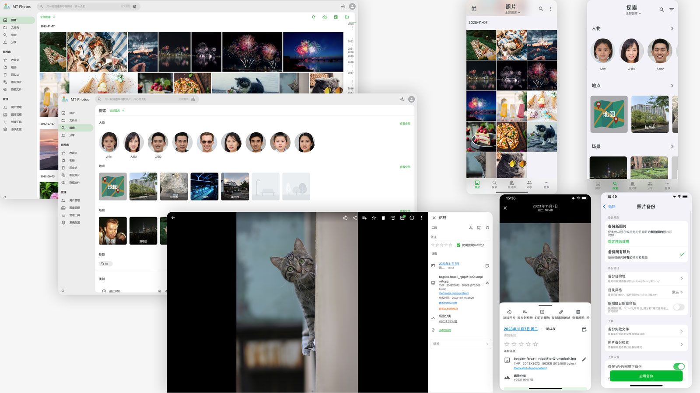
Task: Tap pencil icon beside filename on mobile detail
Action: click(584, 359)
